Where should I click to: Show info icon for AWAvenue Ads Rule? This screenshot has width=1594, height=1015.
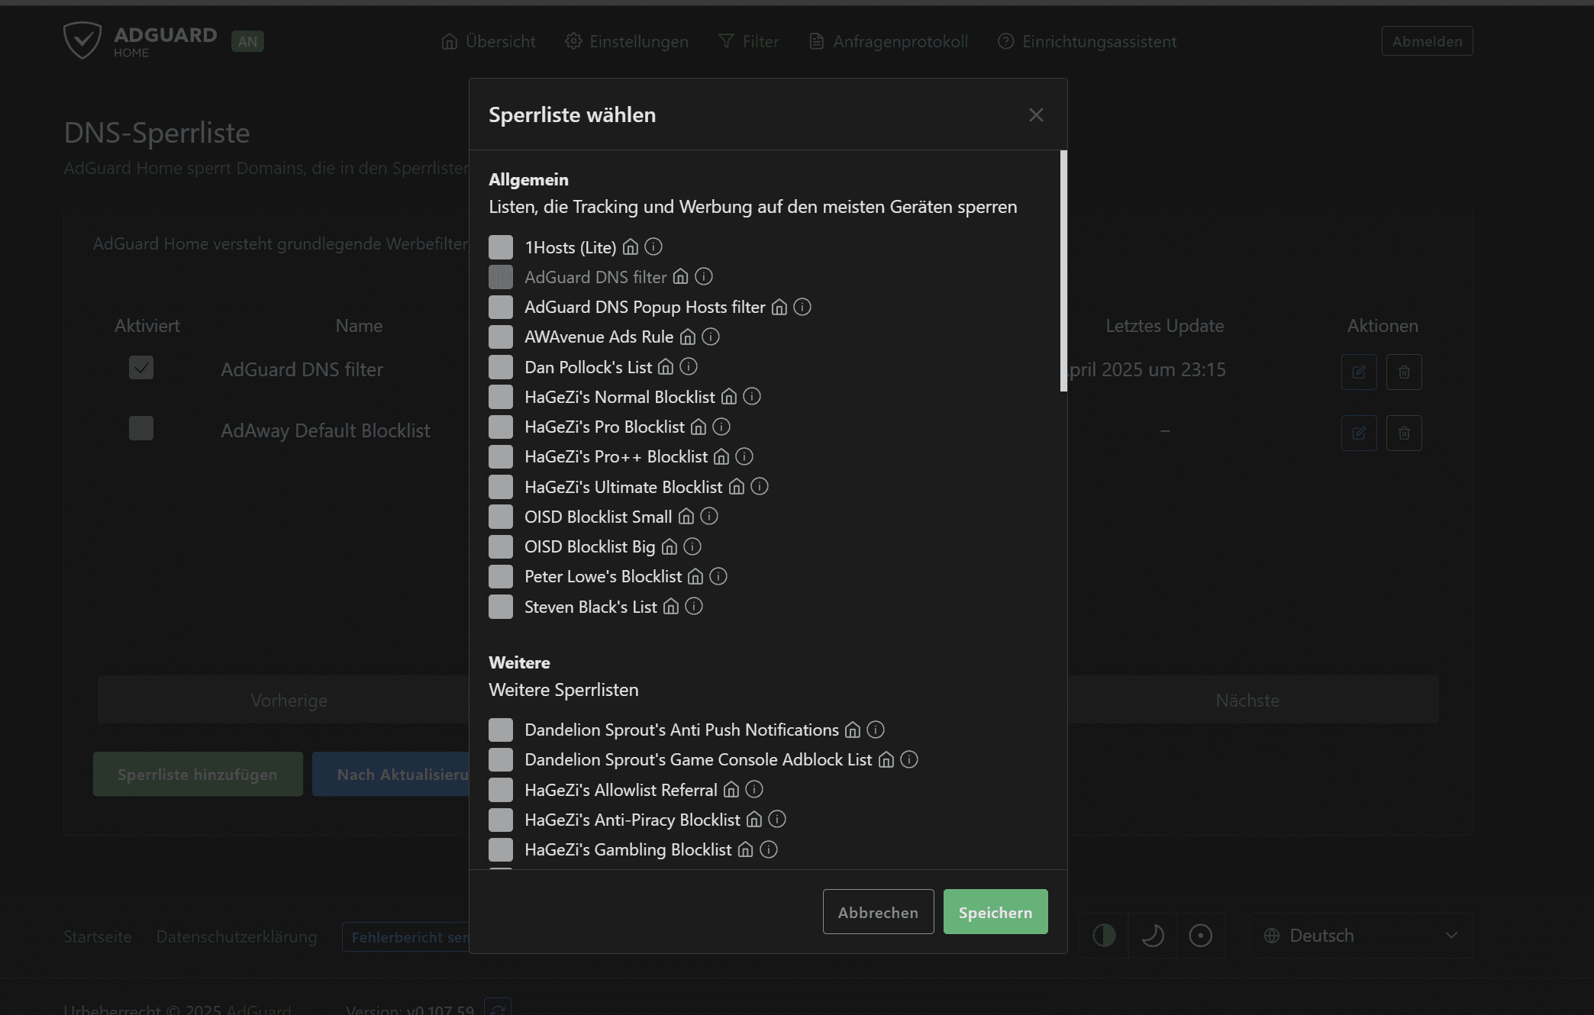[x=711, y=337]
